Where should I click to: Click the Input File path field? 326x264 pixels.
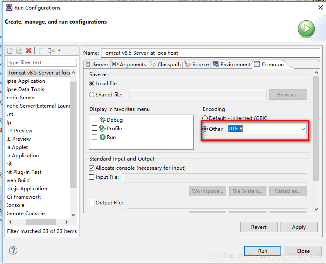(215, 178)
